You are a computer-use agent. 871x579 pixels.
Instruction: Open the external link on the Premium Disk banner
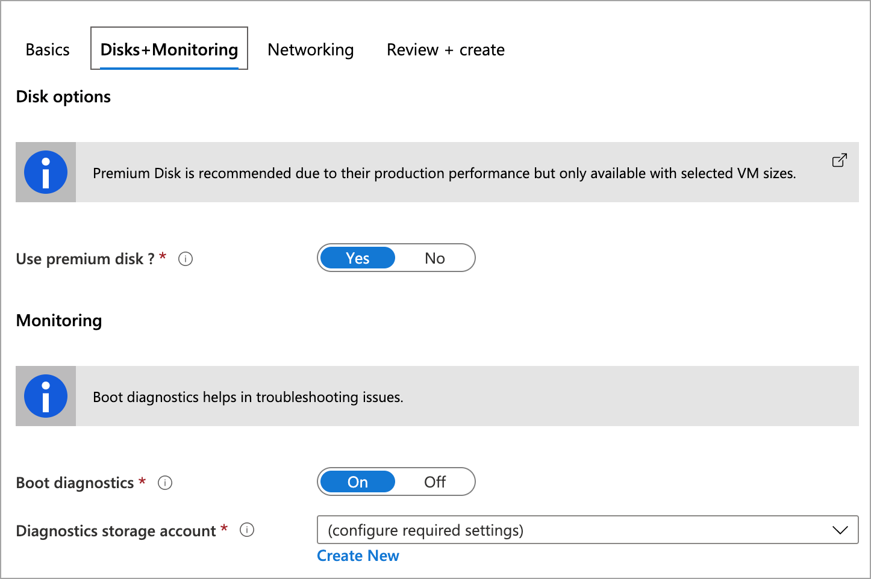pos(840,161)
